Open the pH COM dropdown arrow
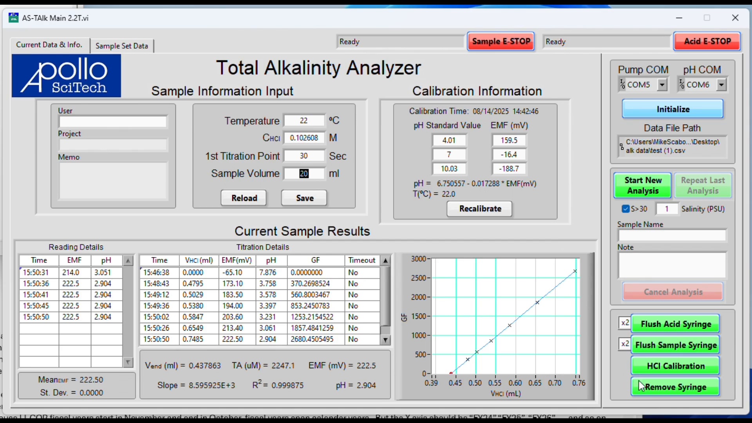752x423 pixels. tap(721, 85)
